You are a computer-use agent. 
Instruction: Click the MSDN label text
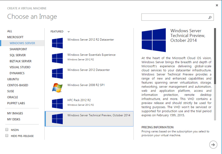tap(15, 130)
